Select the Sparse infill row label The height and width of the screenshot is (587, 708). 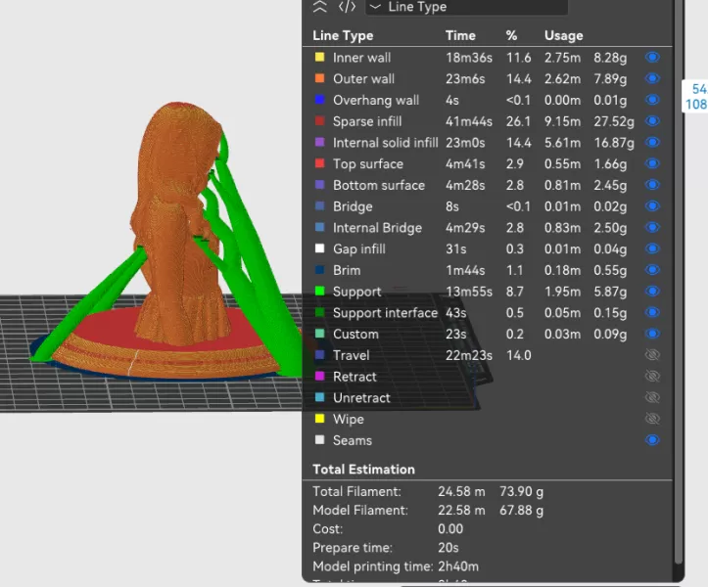tap(367, 121)
